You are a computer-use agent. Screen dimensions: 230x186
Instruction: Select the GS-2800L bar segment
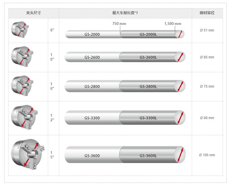(152, 86)
